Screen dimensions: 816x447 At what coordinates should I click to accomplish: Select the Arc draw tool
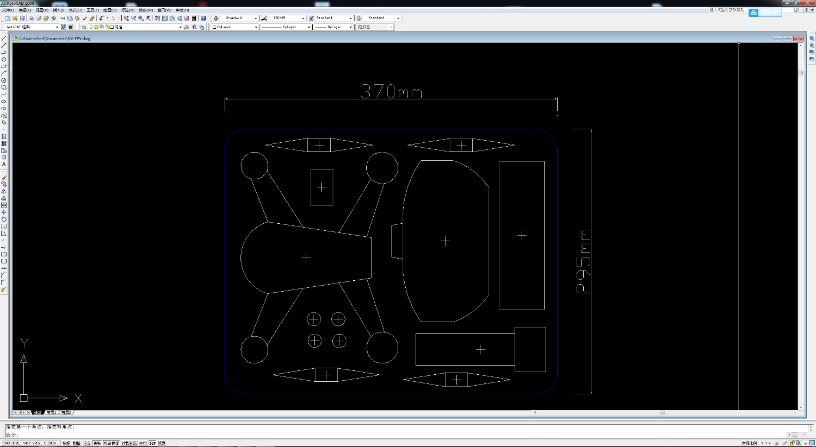[4, 73]
